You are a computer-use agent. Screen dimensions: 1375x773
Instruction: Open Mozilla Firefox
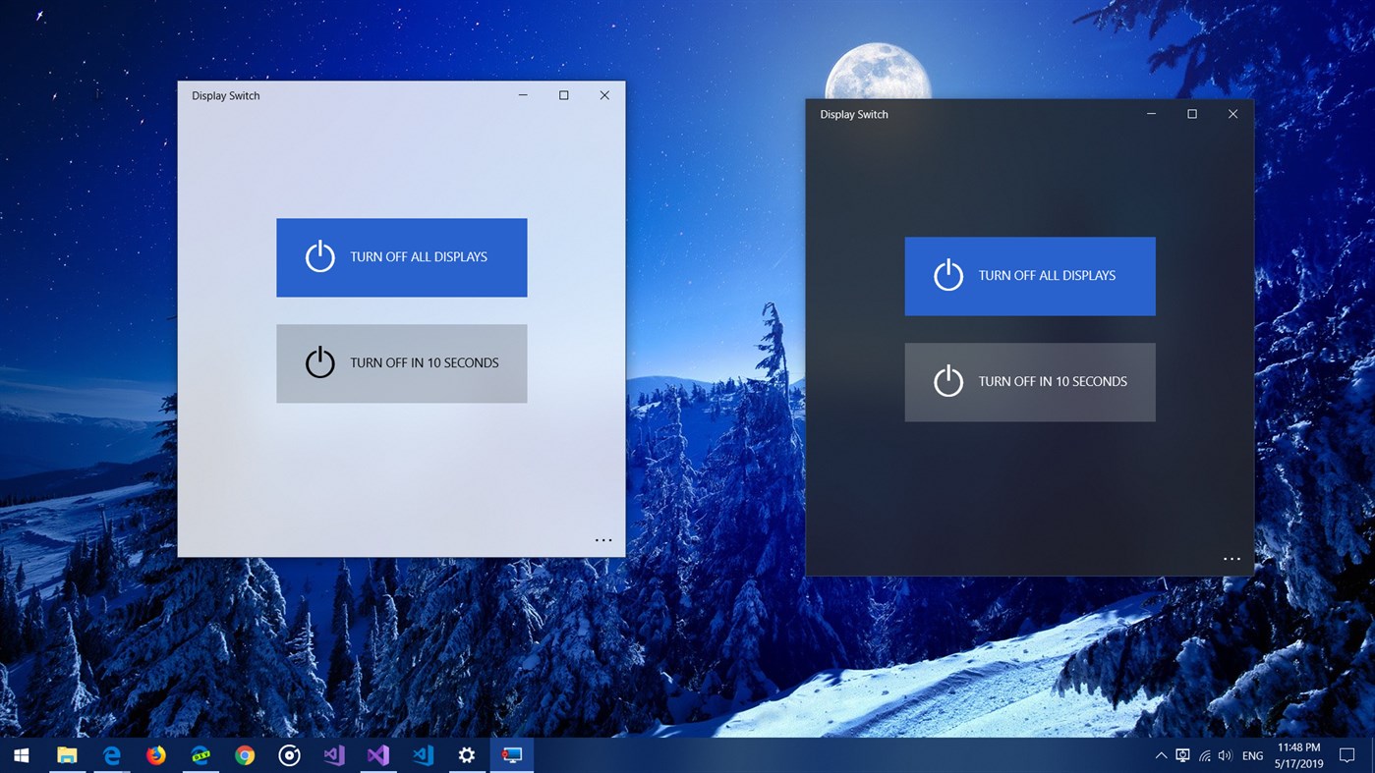point(155,755)
